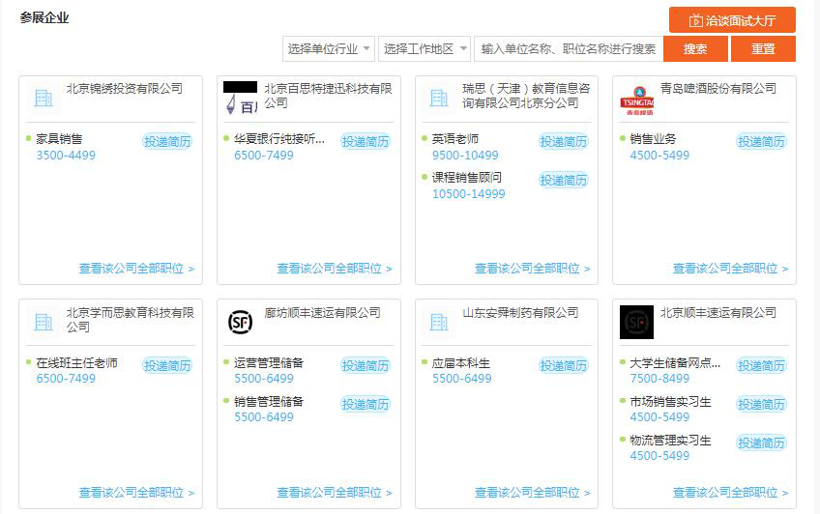The image size is (820, 514).
Task: Click the 北京百思特捷迅 company logo
Action: click(x=240, y=99)
